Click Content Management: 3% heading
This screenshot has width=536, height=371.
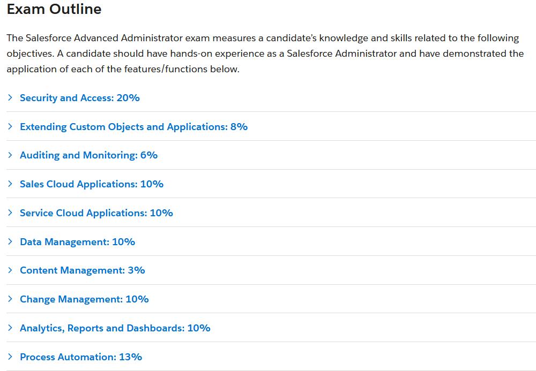[x=82, y=270]
